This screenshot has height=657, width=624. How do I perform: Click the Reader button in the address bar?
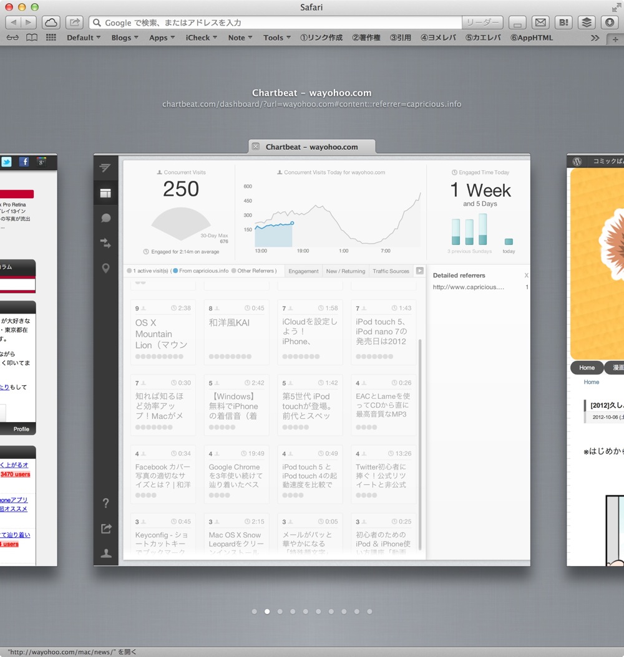pyautogui.click(x=482, y=22)
